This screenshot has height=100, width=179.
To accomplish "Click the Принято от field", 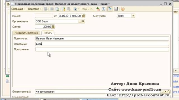I will tap(102, 39).
